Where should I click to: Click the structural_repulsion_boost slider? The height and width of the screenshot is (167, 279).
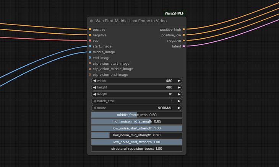coord(137,149)
